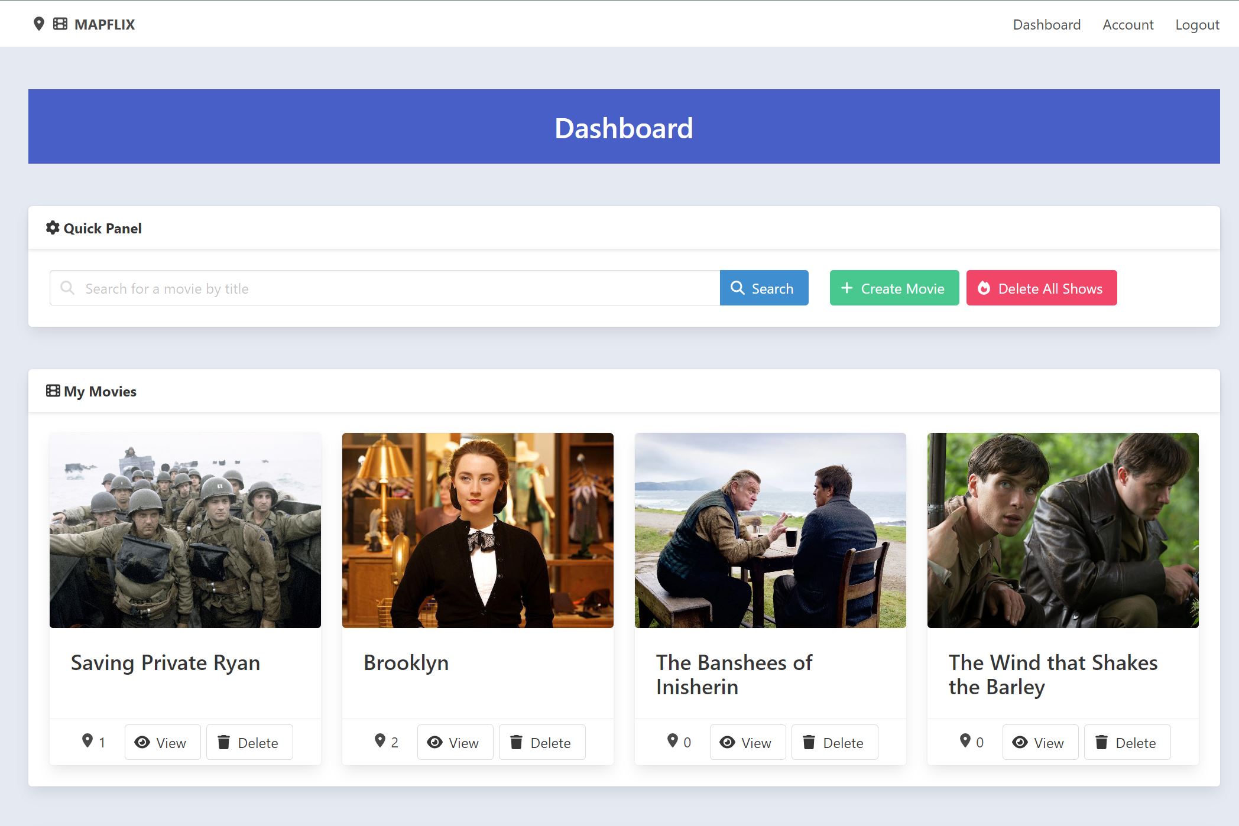
Task: Click the location pin on Brooklyn card
Action: (x=380, y=741)
